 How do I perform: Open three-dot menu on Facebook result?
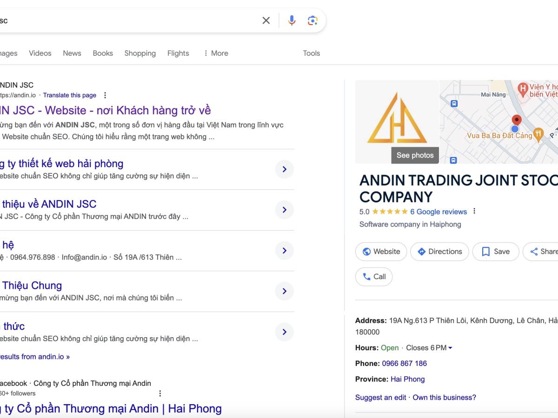pos(160,393)
